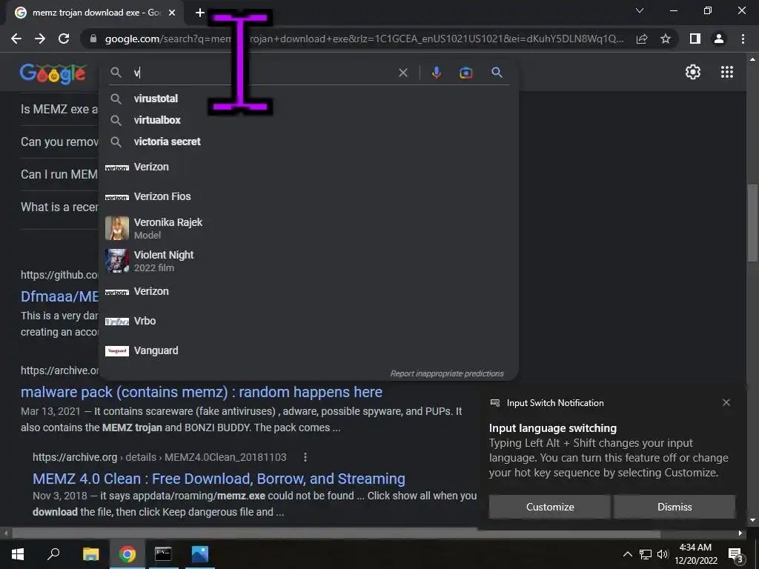Dismiss the input switch notification
The image size is (759, 569).
click(x=675, y=507)
